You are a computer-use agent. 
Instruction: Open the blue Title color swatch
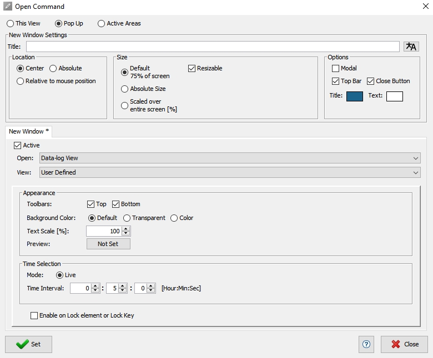coord(355,96)
